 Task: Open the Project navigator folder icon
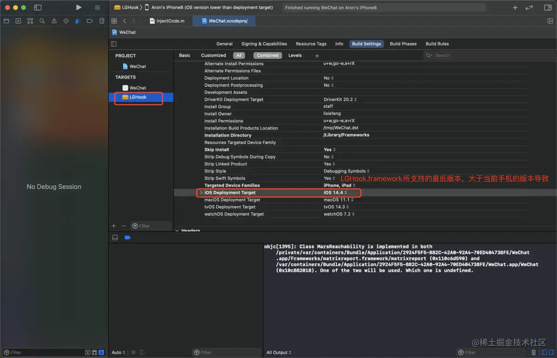point(6,21)
